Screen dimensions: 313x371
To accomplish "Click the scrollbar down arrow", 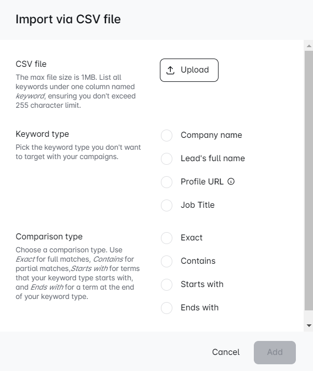I will (309, 325).
